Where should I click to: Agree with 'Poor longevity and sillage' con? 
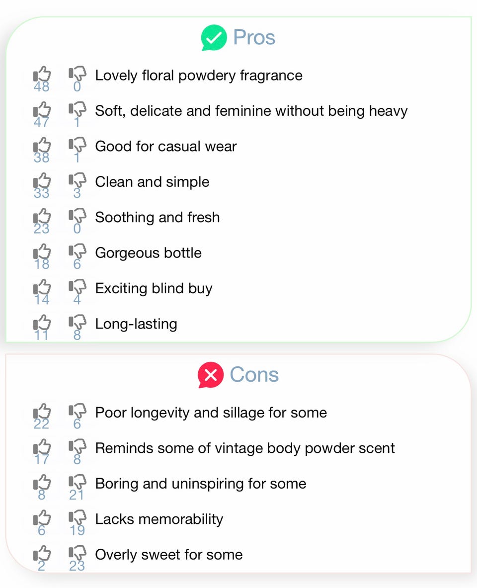(42, 412)
